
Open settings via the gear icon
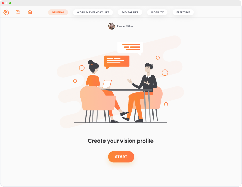click(6, 12)
